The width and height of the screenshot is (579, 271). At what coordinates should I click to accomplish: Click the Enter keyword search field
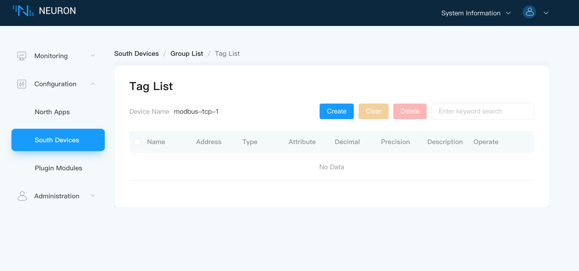click(482, 111)
